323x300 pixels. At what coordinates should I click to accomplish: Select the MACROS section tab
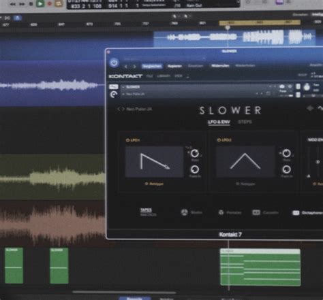pyautogui.click(x=149, y=214)
